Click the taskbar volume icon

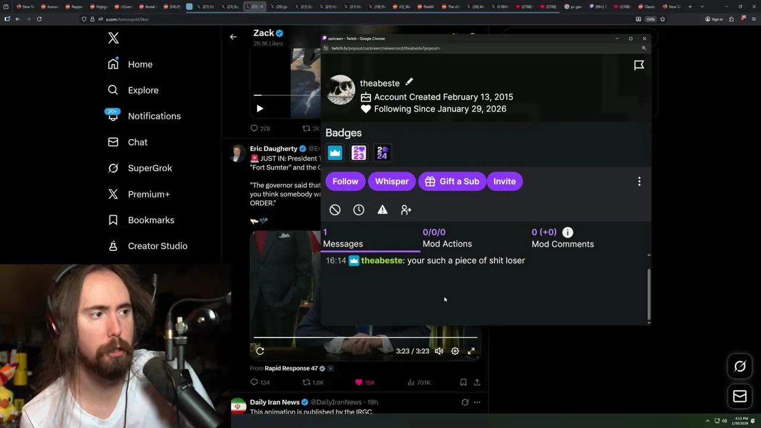tap(724, 421)
